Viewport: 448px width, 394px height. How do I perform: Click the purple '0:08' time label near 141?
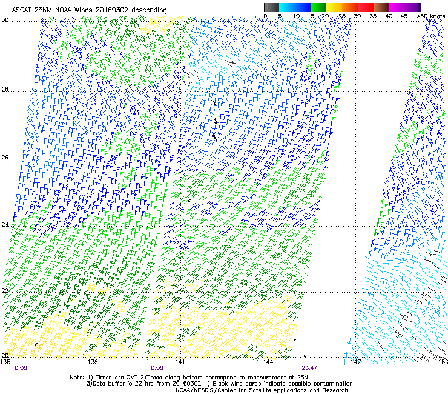pos(157,368)
